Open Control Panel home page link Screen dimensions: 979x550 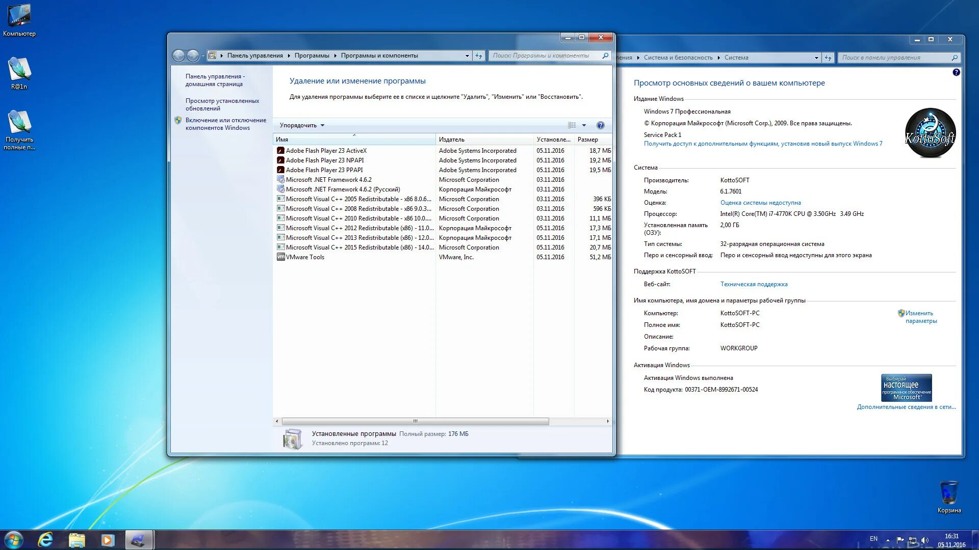coord(215,80)
